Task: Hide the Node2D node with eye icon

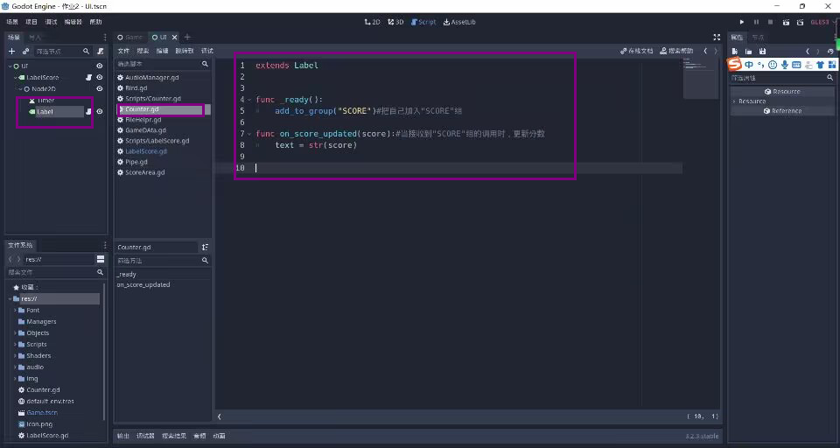Action: point(99,89)
